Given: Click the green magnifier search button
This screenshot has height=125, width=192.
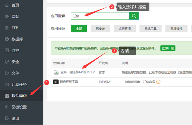Looking at the screenshot, I should [134, 16].
